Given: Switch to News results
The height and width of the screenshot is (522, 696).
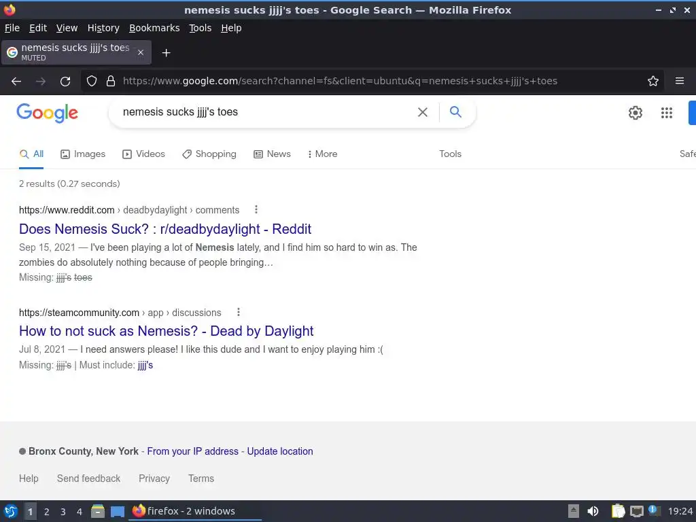Looking at the screenshot, I should [272, 154].
